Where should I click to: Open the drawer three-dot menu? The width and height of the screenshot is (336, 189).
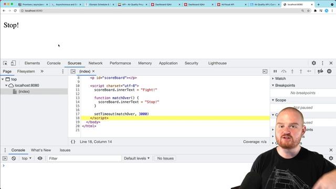coord(5,150)
